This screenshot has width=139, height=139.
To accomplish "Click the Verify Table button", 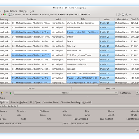I will point(105,89).
